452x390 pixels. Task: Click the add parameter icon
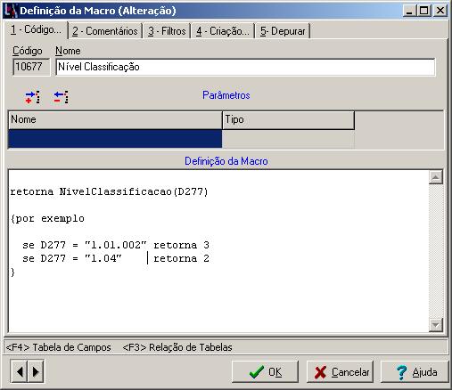coord(32,97)
